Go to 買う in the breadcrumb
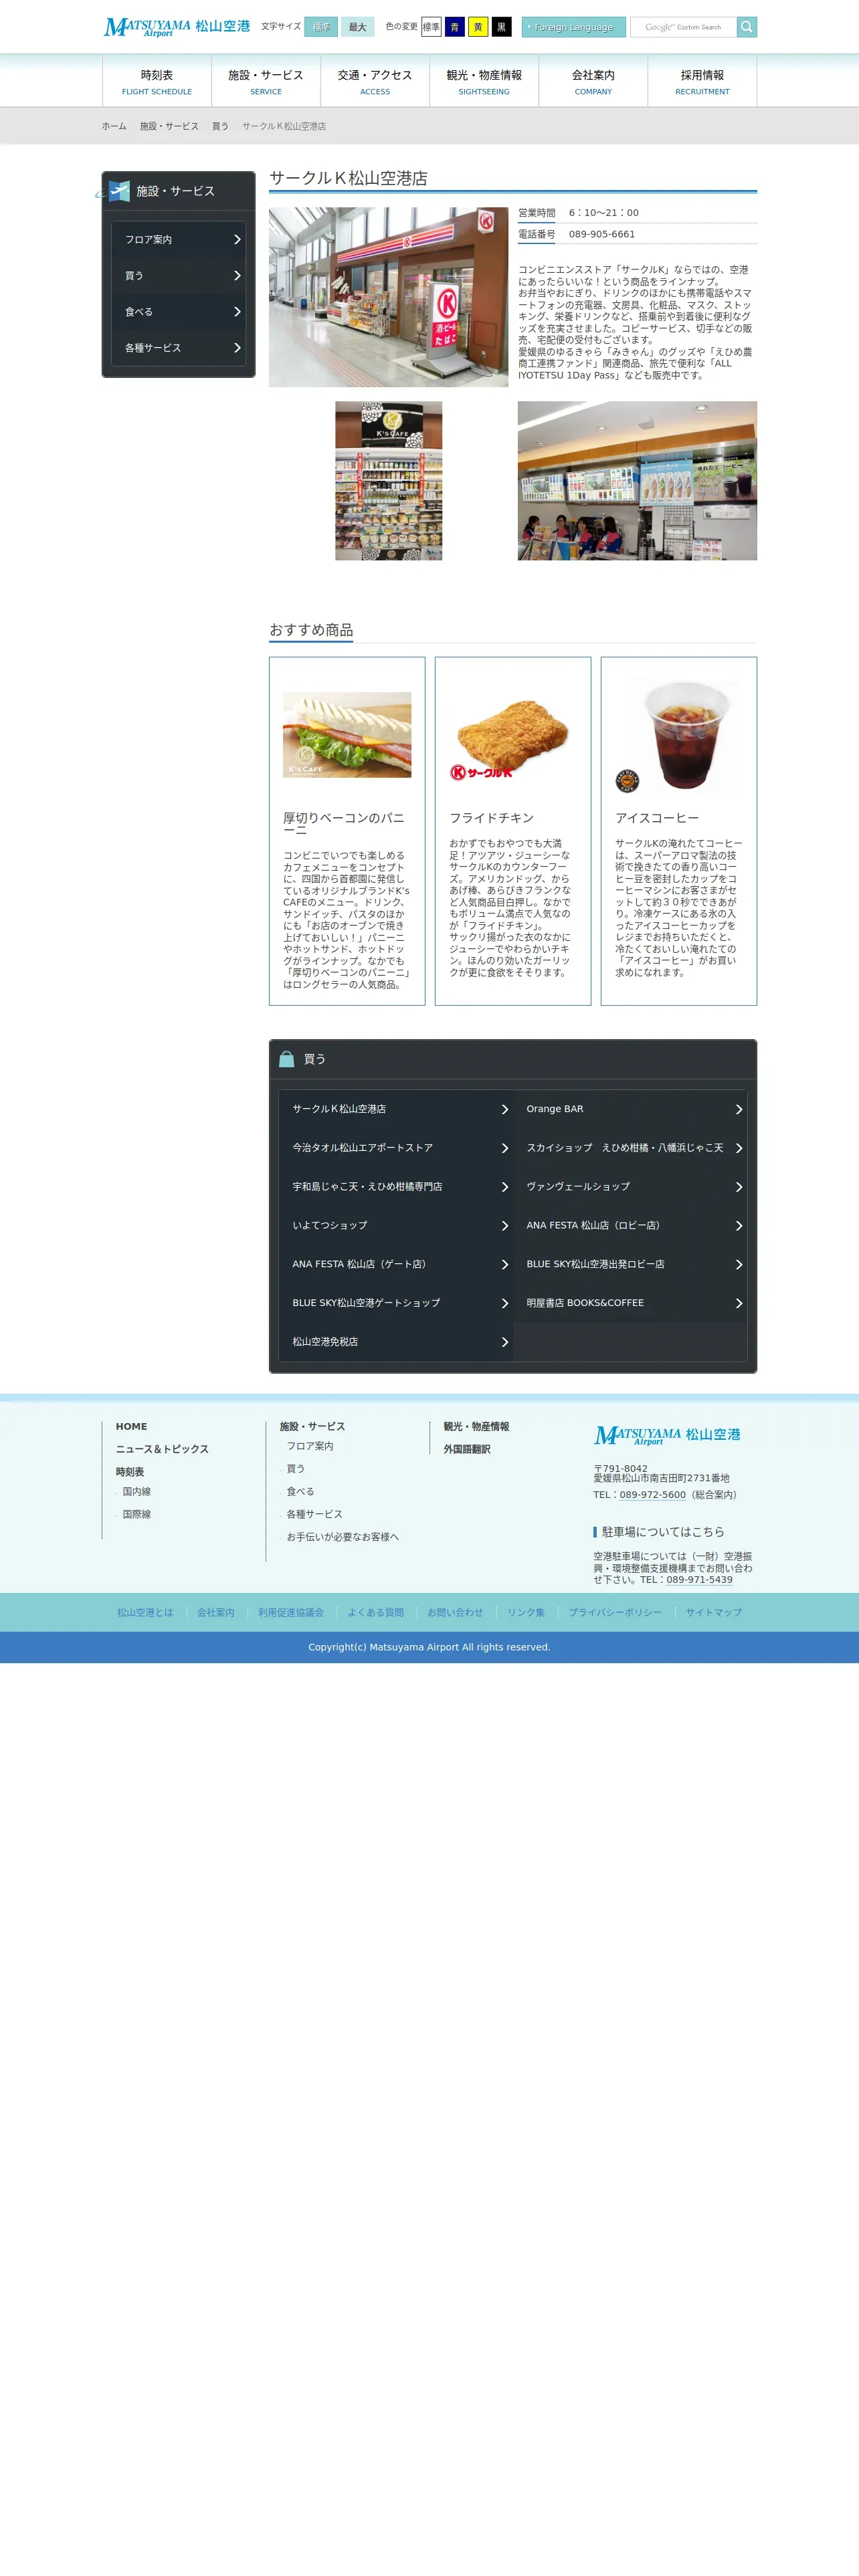Viewport: 859px width, 2576px height. (220, 126)
